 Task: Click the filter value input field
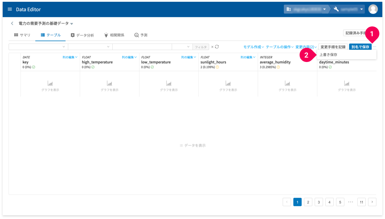pyautogui.click(x=142, y=47)
